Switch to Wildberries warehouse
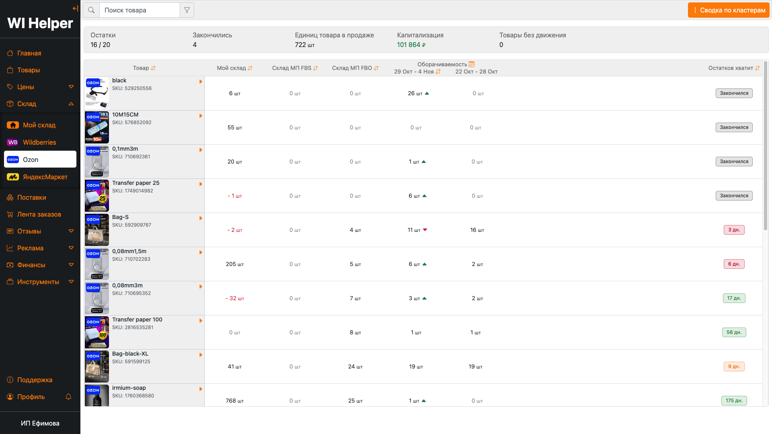Image resolution: width=772 pixels, height=434 pixels. (x=39, y=142)
